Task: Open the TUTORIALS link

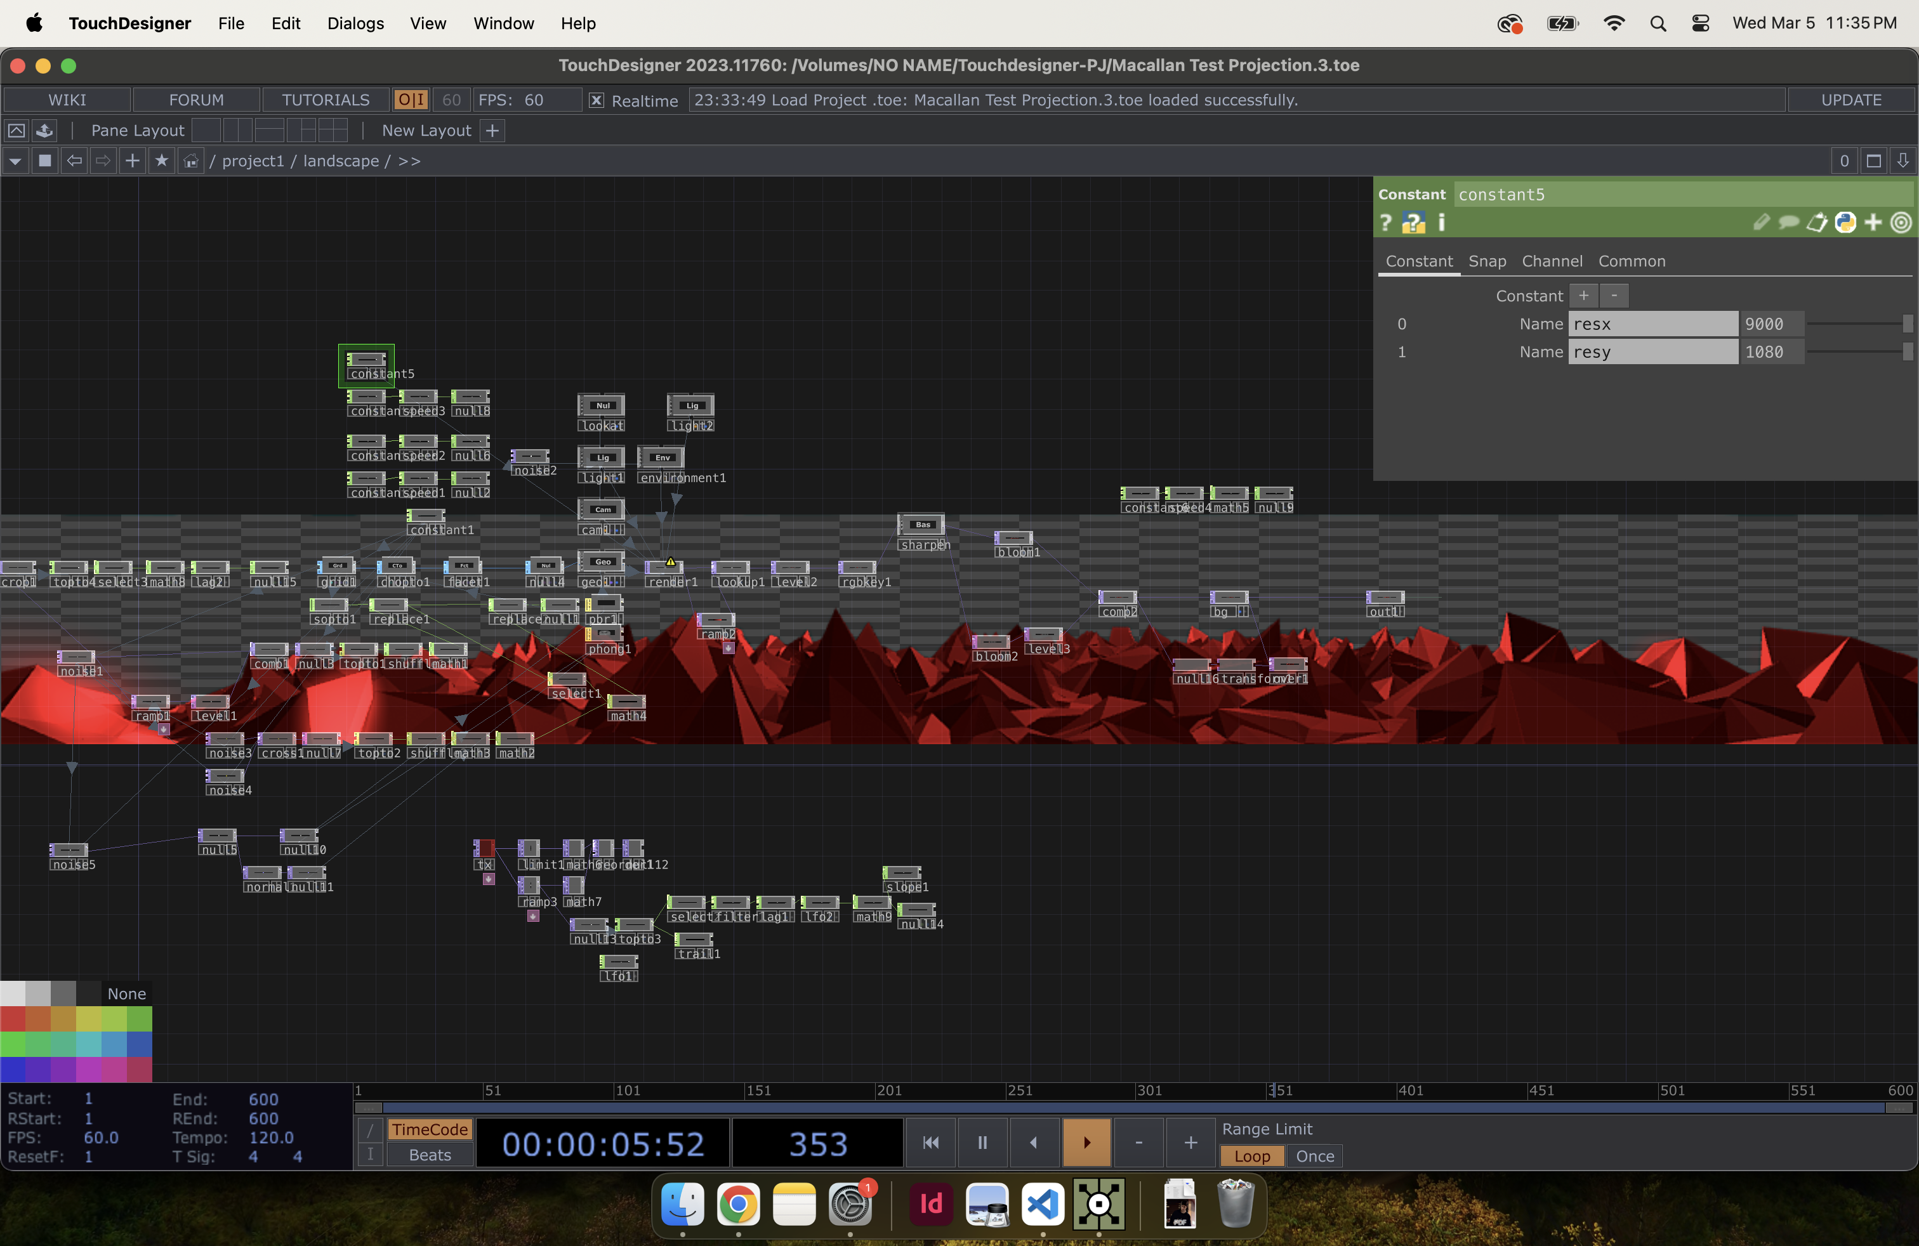Action: click(325, 100)
